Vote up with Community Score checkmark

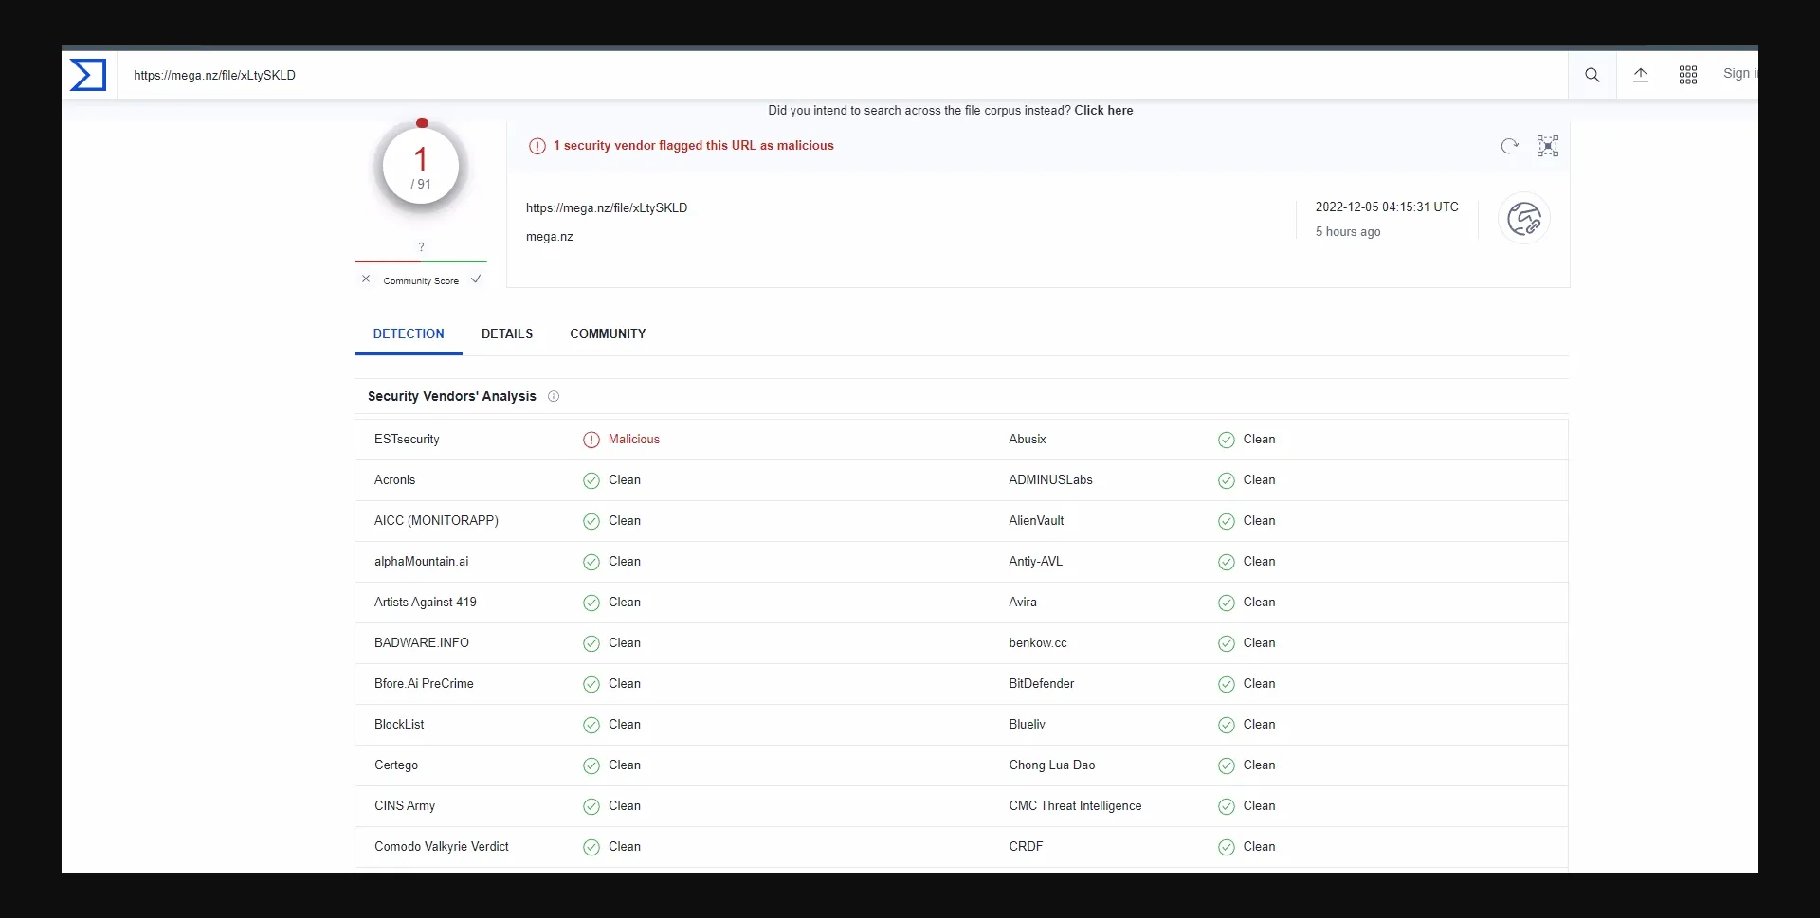[476, 279]
